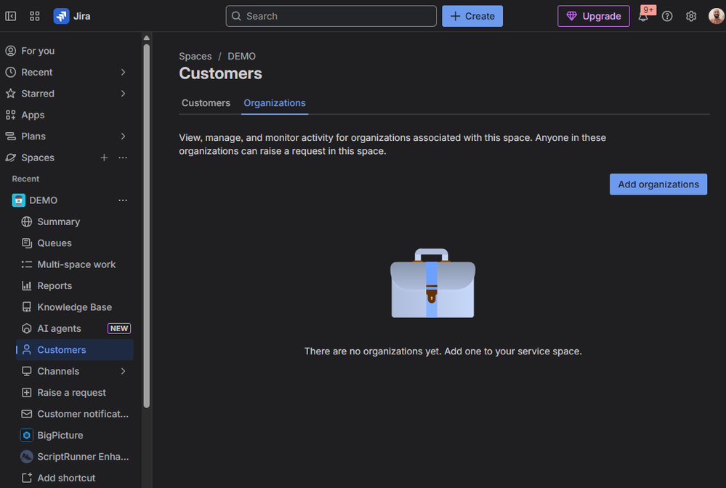The height and width of the screenshot is (488, 726).
Task: Collapse the sidebar with the panel icon
Action: 11,16
